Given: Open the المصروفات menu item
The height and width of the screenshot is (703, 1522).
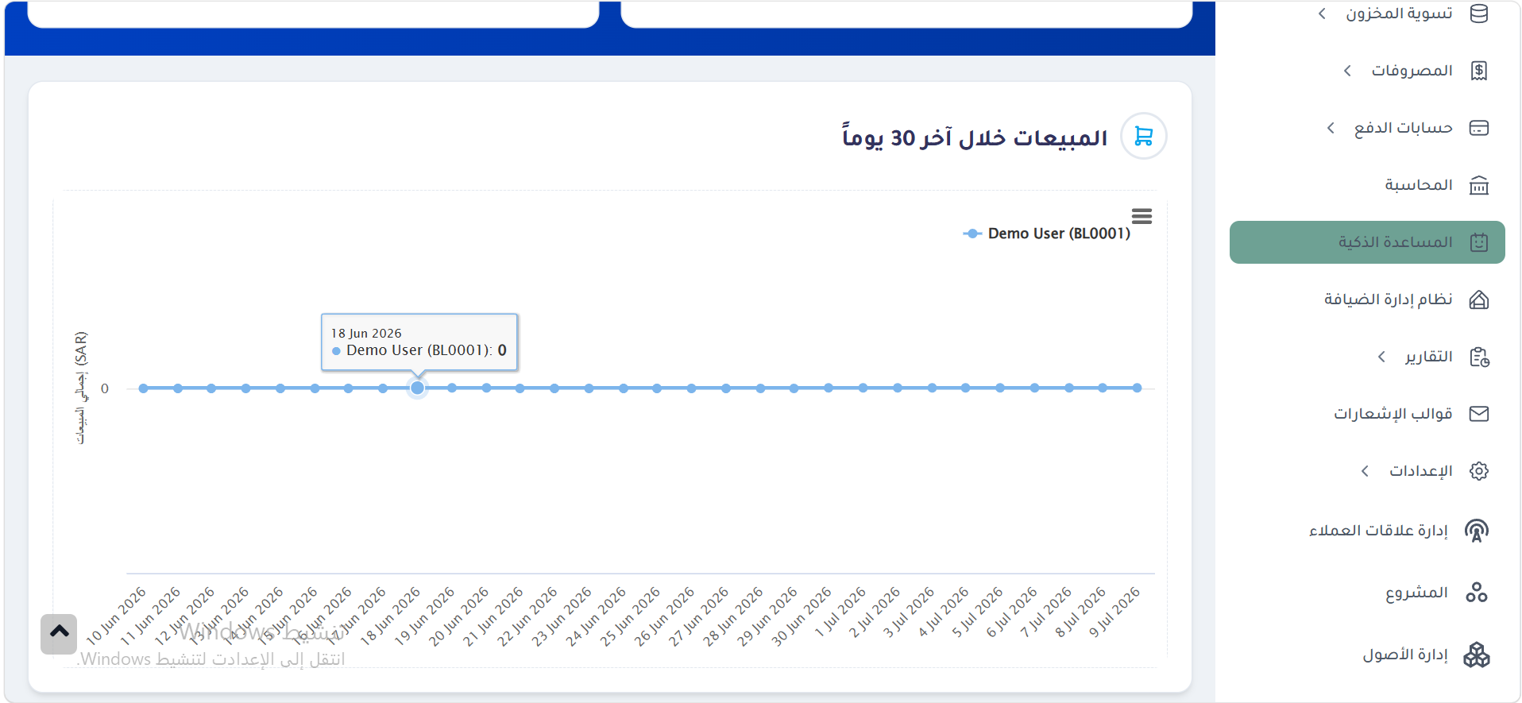Looking at the screenshot, I should tap(1412, 71).
